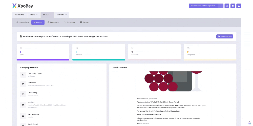The image size is (253, 126).
Task: Click the Created By person icon
Action: click(x=23, y=94)
